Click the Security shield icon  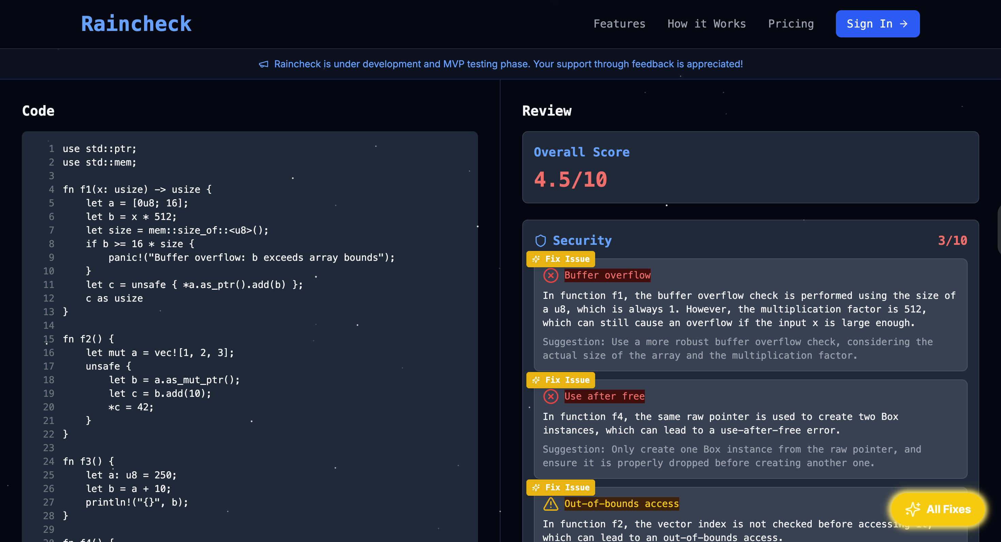pos(541,240)
